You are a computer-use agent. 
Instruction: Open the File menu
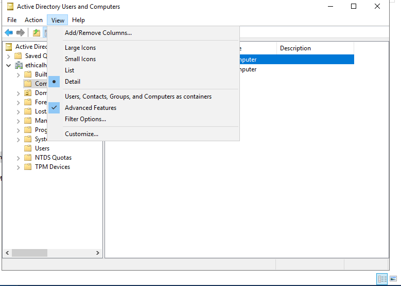pos(12,20)
